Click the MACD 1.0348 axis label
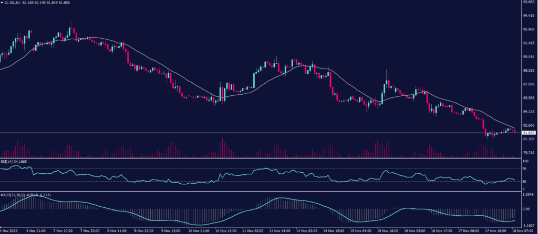538x234 pixels. 528,195
